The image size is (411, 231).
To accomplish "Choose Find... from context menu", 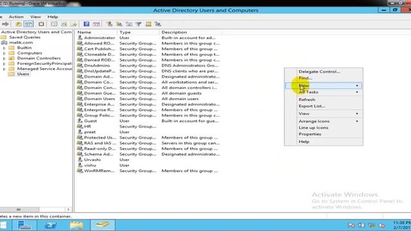I will click(x=306, y=78).
